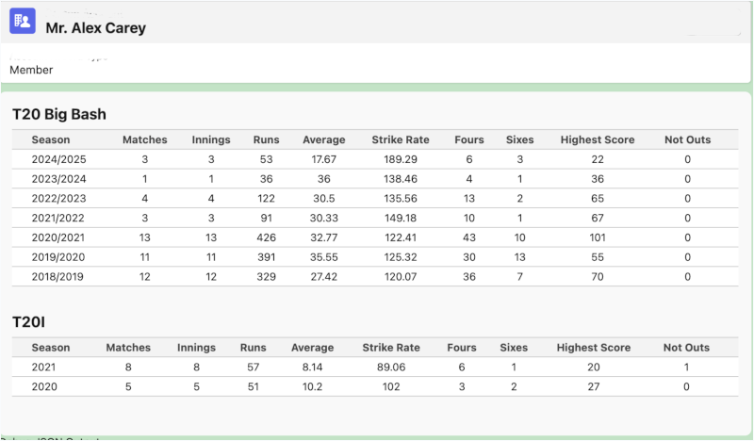Click the Average column header in T20I table
The image size is (754, 441).
[x=312, y=348]
